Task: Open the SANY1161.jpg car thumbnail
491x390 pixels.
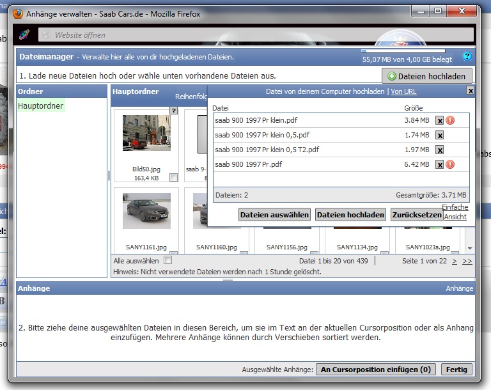Action: pos(146,211)
